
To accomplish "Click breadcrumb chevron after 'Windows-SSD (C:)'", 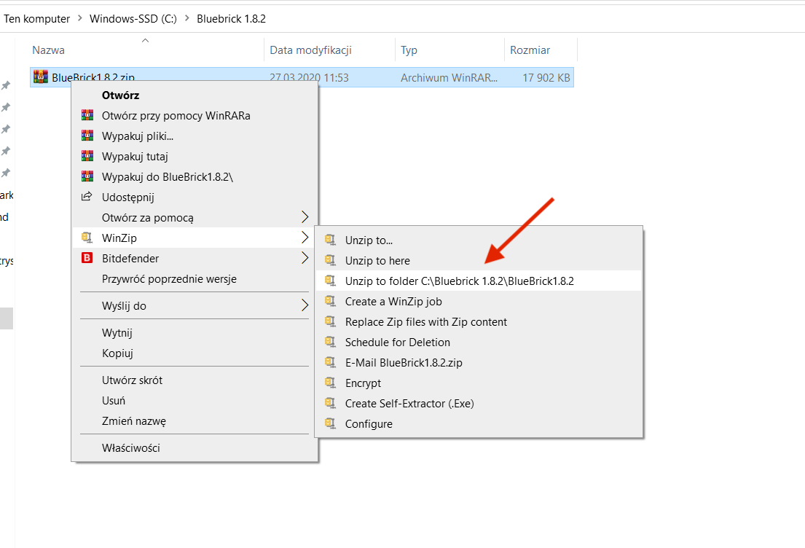I will tap(186, 18).
